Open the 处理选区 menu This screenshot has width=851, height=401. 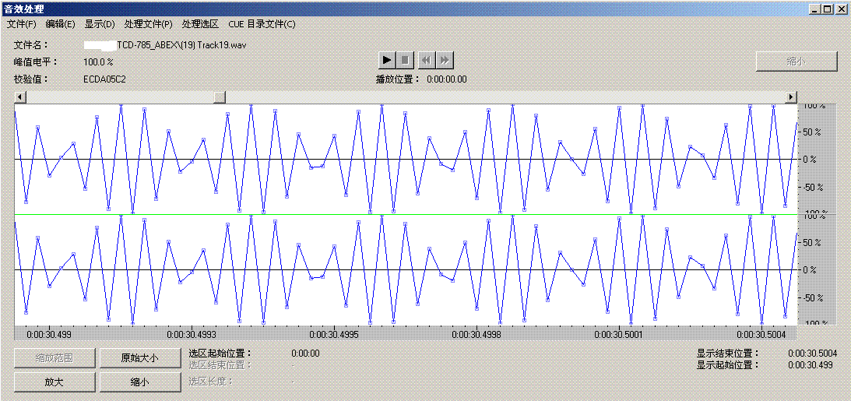(x=200, y=24)
